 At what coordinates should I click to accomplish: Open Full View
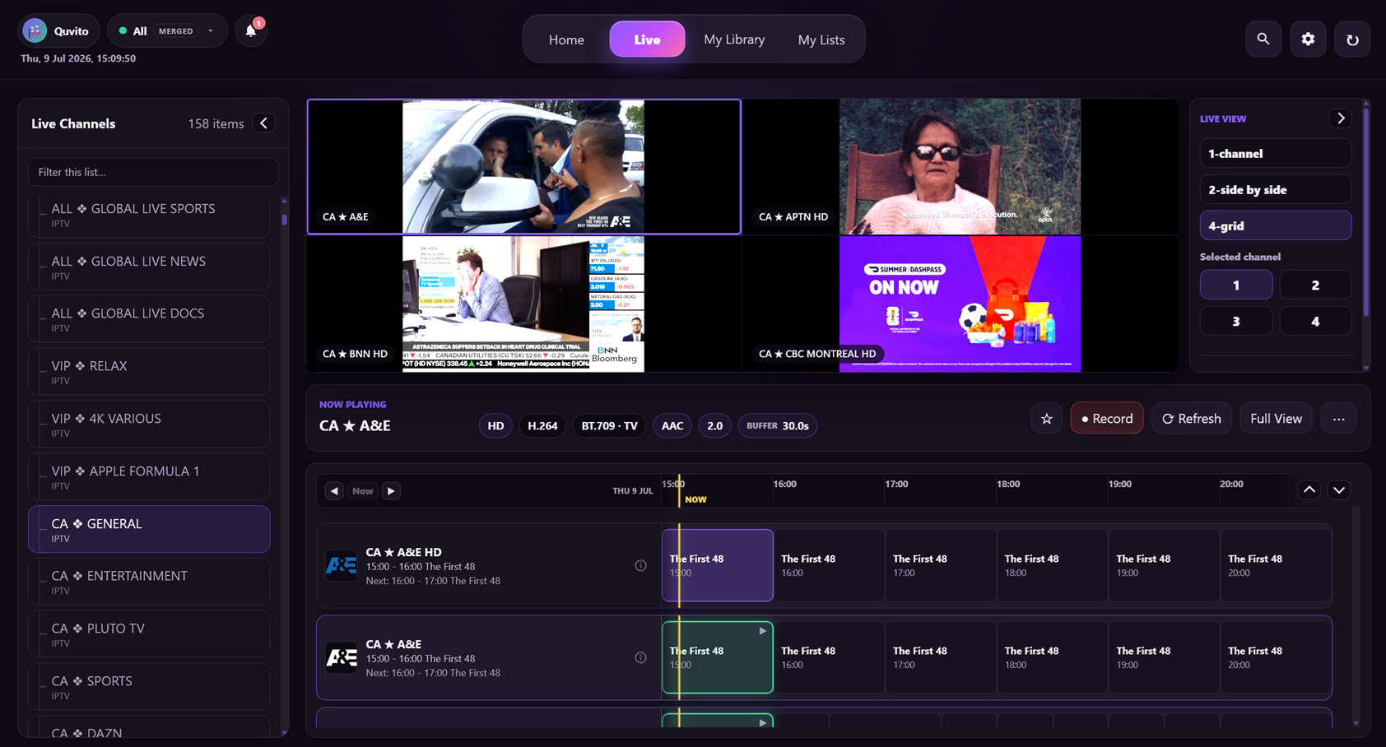point(1276,419)
